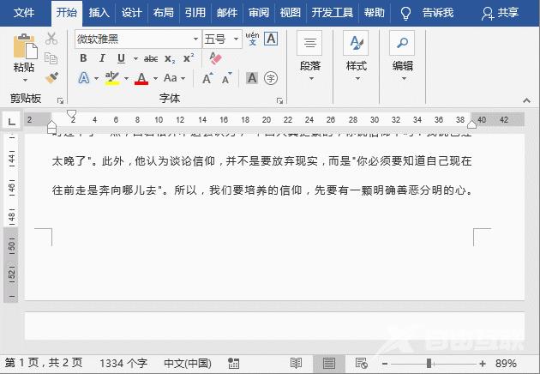Open highlight color dropdown arrow
The height and width of the screenshot is (374, 540).
(126, 79)
